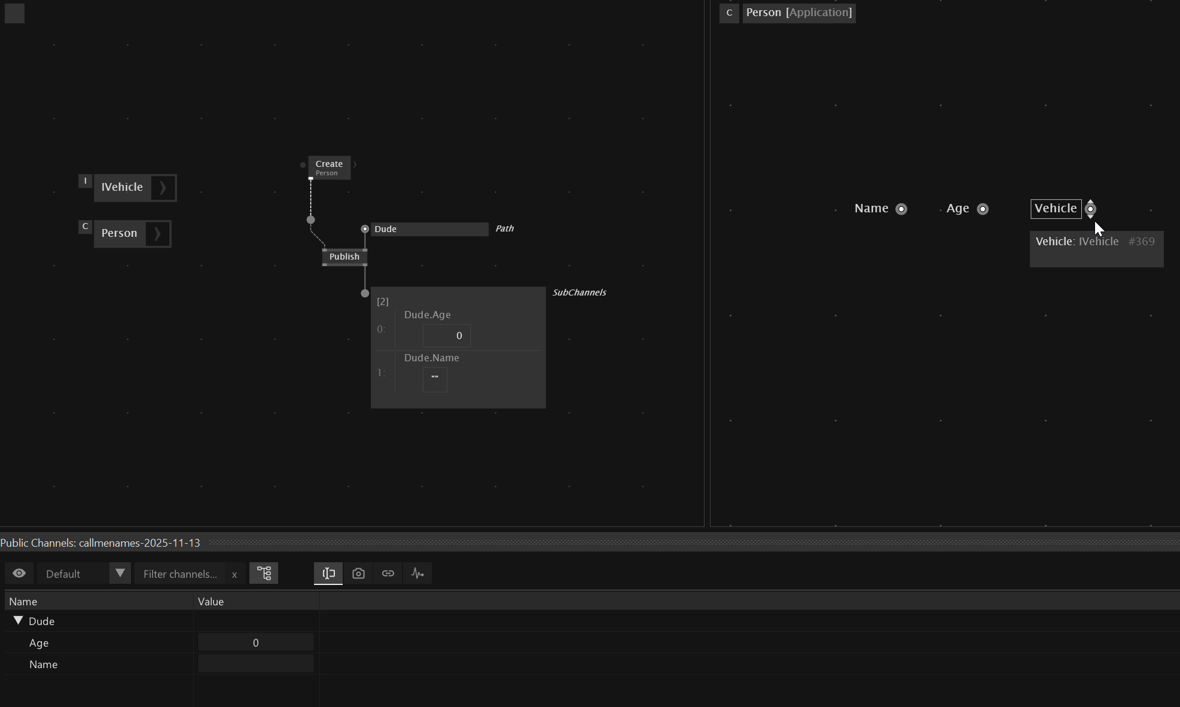Screen dimensions: 1180x707
Task: Click the Vehicle pin stepper icon
Action: tap(1090, 209)
